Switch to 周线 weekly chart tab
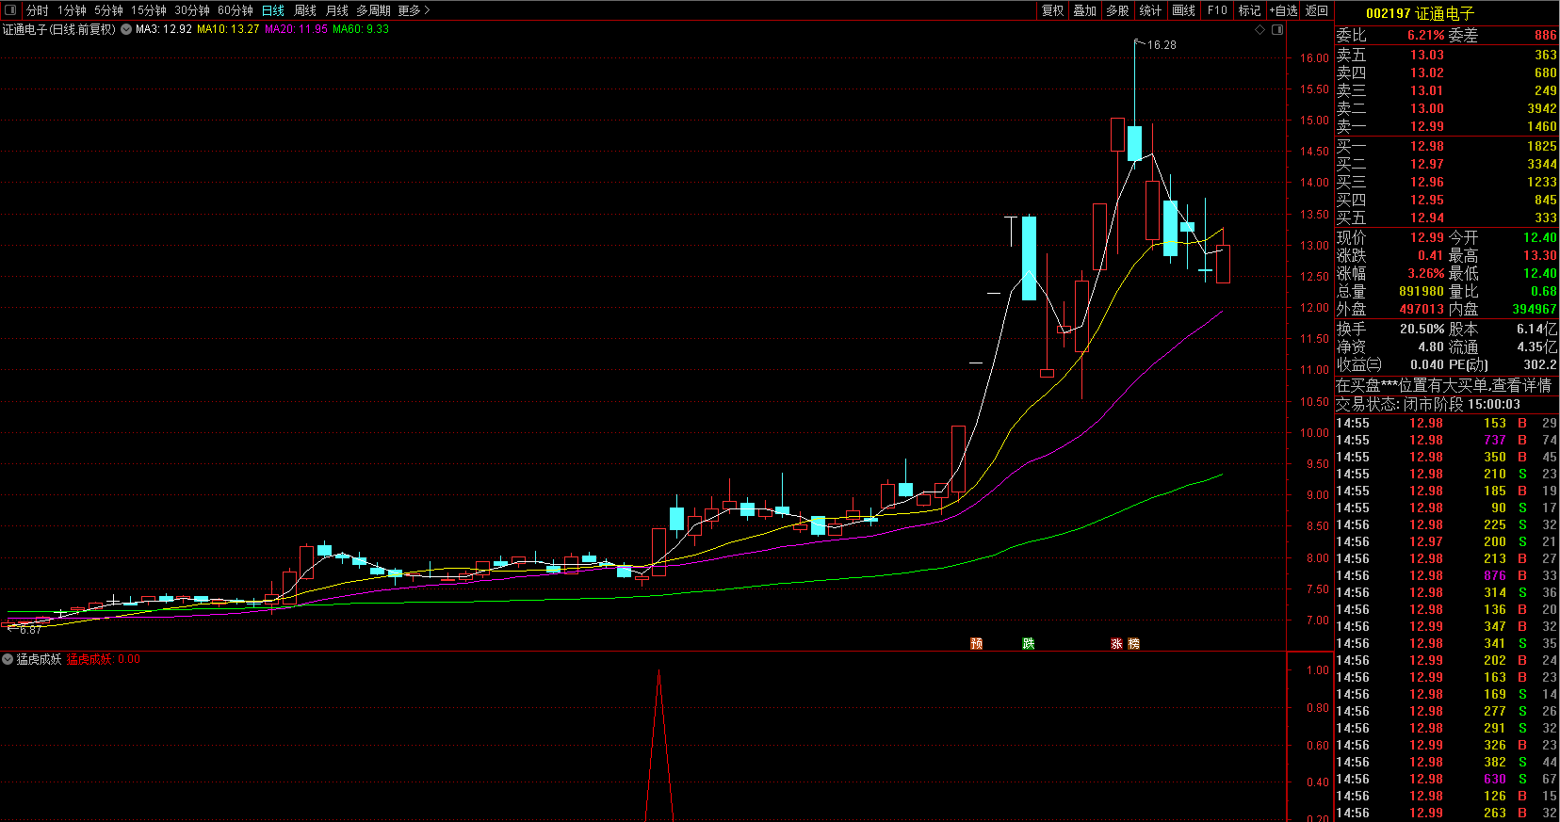This screenshot has width=1560, height=822. point(305,10)
